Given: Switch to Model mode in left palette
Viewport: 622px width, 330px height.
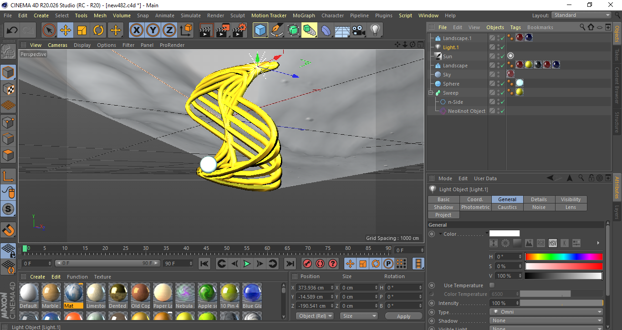Looking at the screenshot, I should [x=9, y=73].
